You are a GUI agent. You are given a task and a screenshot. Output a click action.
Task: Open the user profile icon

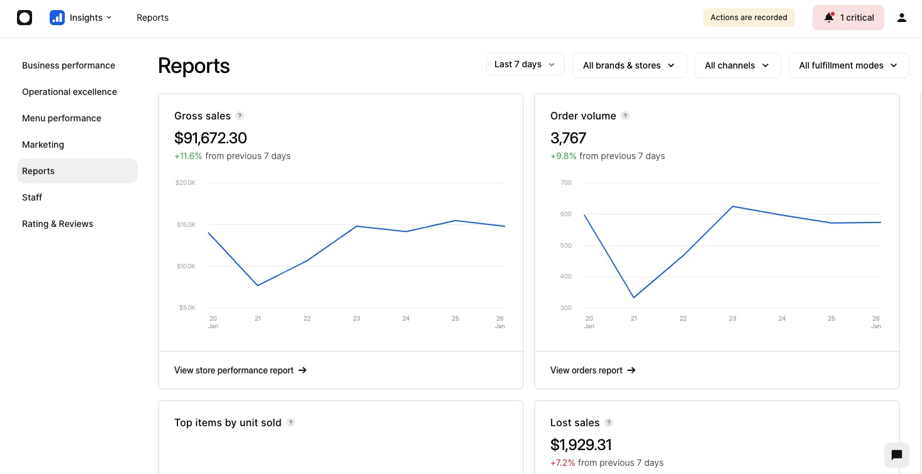(902, 18)
